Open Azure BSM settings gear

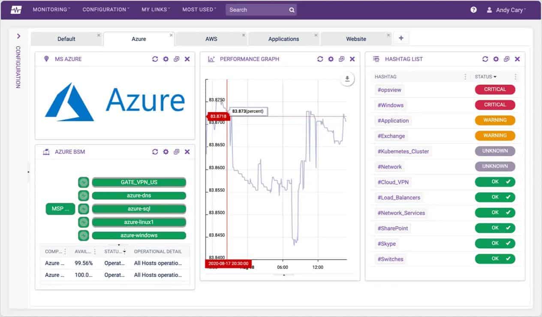[166, 152]
